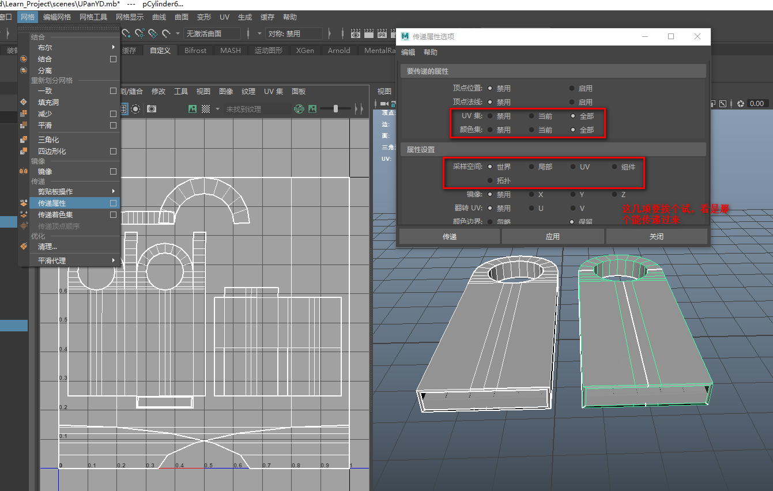The height and width of the screenshot is (491, 773).
Task: Adjust the UV editor image dimming slider
Action: point(335,108)
